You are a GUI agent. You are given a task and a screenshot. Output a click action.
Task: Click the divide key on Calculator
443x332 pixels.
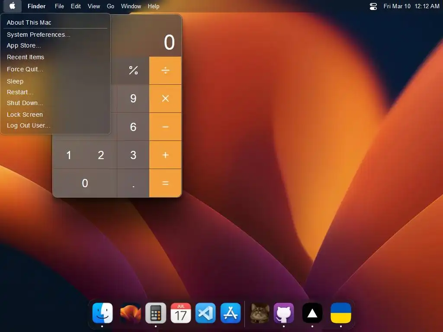165,70
